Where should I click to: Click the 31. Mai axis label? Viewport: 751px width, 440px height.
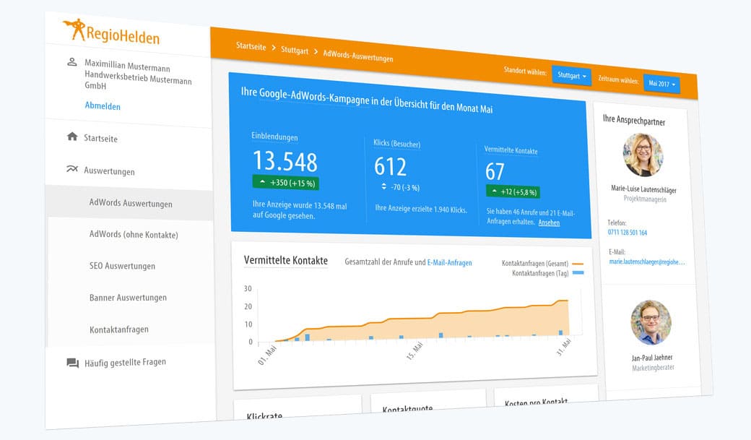564,347
